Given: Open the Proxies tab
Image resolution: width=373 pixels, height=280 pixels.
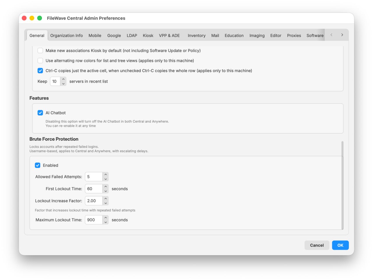Looking at the screenshot, I should (x=294, y=35).
